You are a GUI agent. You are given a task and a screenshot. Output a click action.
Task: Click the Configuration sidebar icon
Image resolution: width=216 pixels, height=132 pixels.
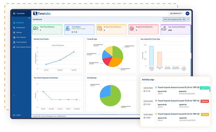point(14,28)
